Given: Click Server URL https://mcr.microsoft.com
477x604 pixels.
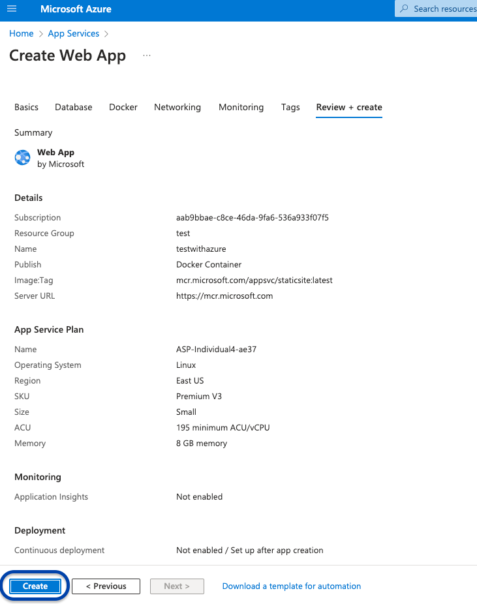Looking at the screenshot, I should coord(224,296).
